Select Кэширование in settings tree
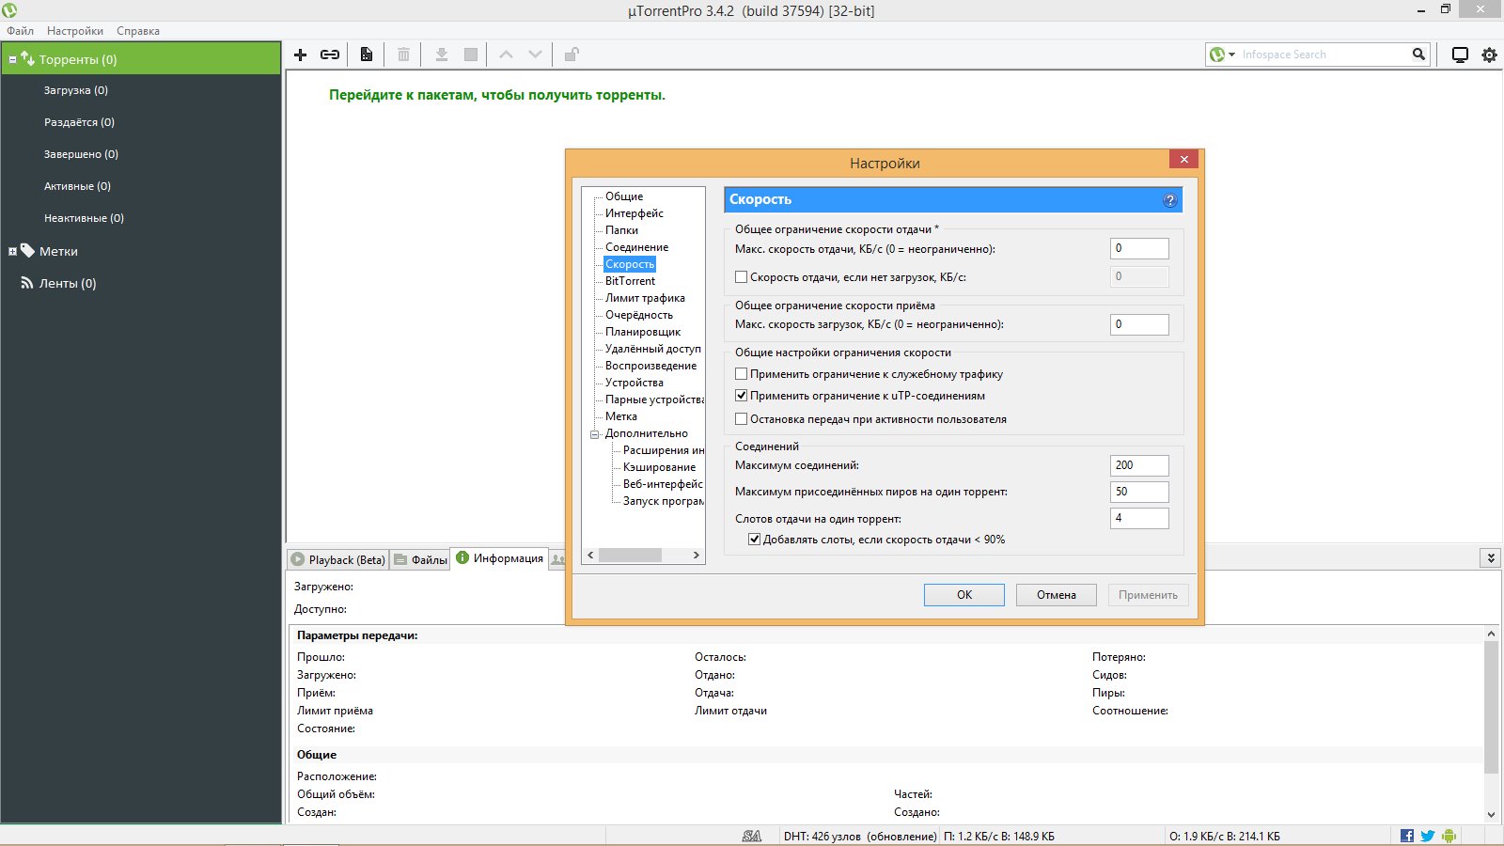This screenshot has height=846, width=1504. tap(660, 467)
